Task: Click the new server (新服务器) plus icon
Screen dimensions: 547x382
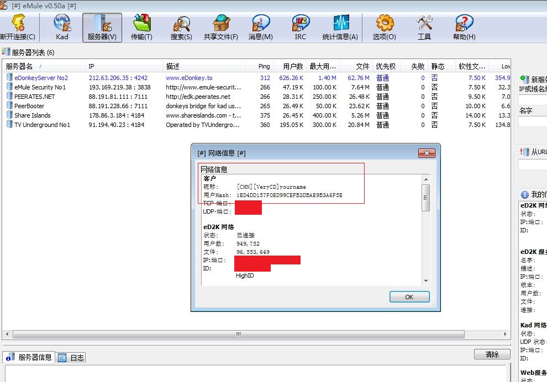Action: 524,79
